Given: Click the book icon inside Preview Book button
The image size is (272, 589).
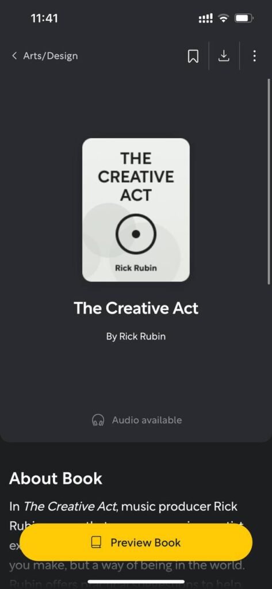Looking at the screenshot, I should (97, 542).
